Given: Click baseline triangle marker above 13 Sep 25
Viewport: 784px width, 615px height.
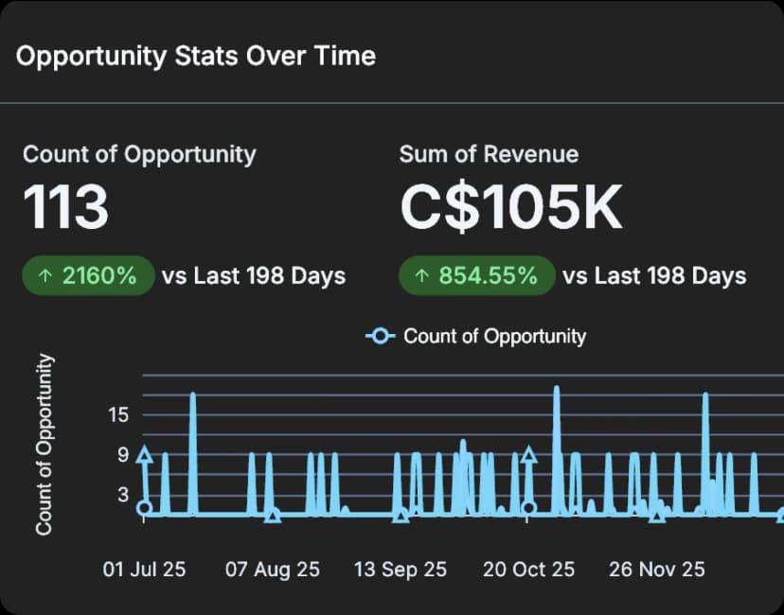Looking at the screenshot, I should [401, 516].
